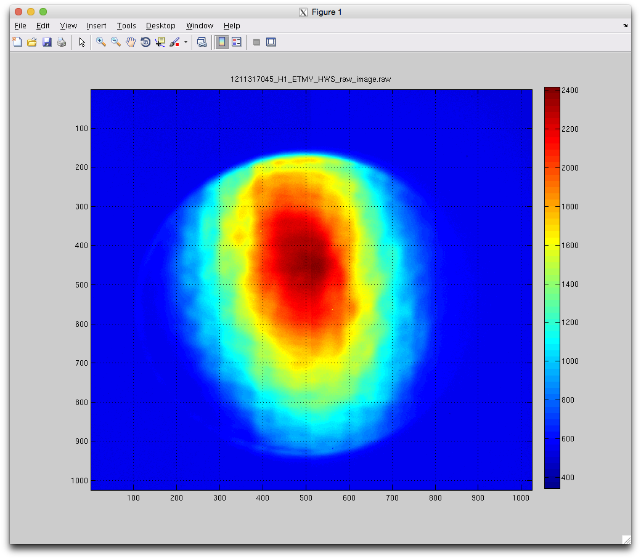The height and width of the screenshot is (559, 641).
Task: Open the Help menu
Action: 232,26
